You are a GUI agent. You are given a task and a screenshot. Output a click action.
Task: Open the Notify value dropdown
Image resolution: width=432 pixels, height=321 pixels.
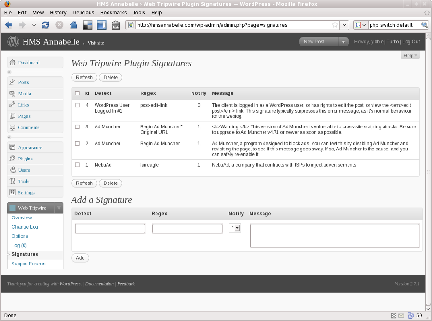pos(235,228)
